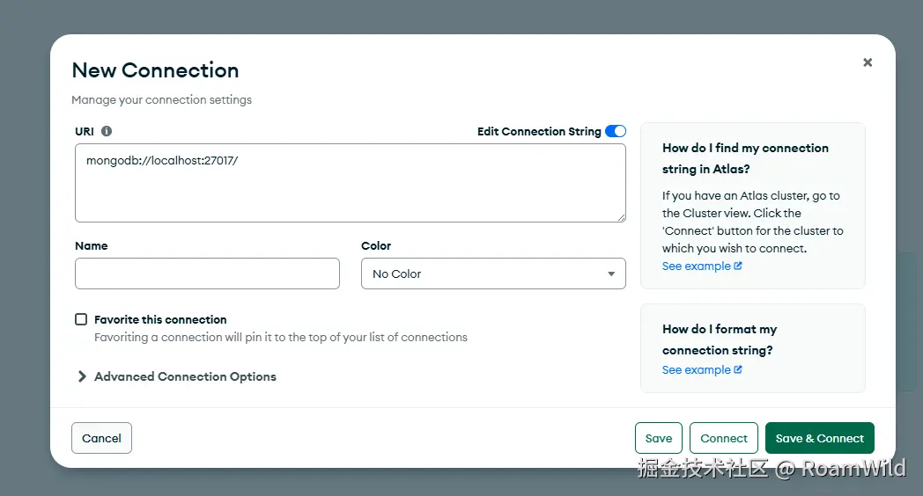The width and height of the screenshot is (923, 496).
Task: Click the external link icon beside Atlas example
Action: [737, 266]
